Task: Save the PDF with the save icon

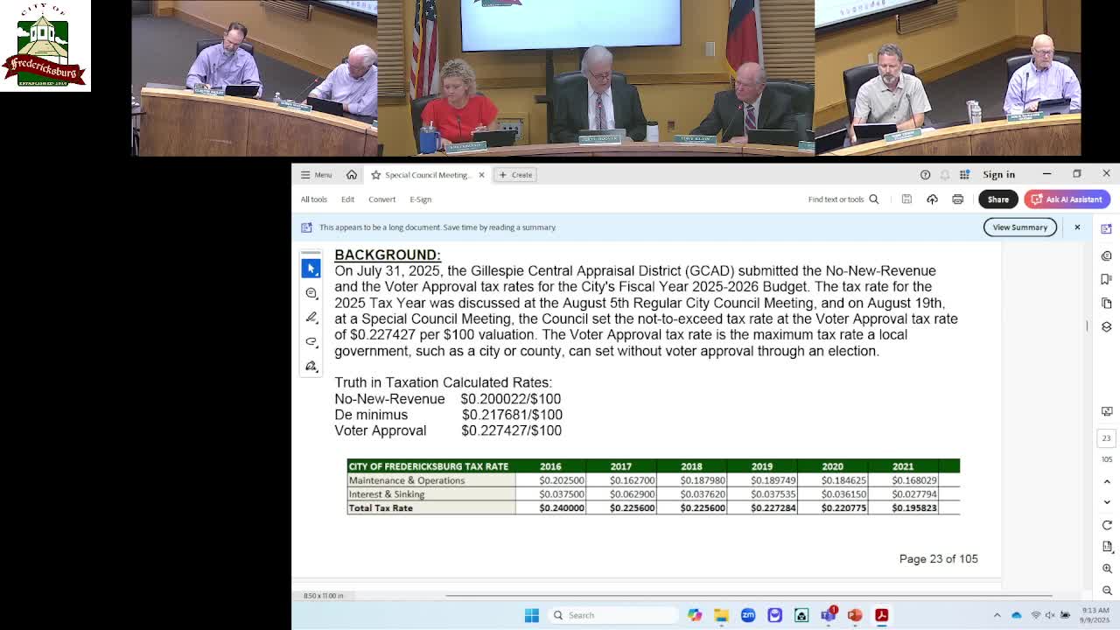Action: click(x=906, y=199)
